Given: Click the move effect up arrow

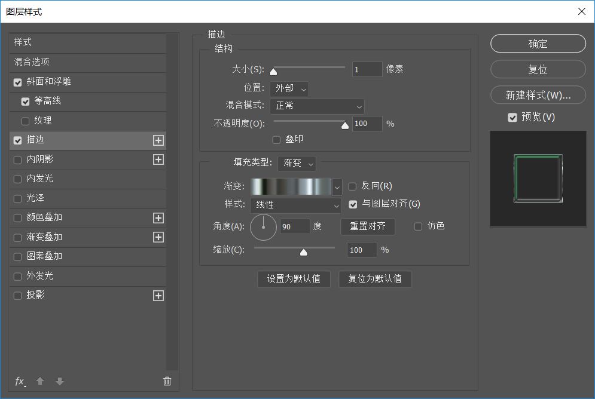Looking at the screenshot, I should 40,381.
